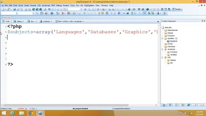This screenshot has height=116, width=206.
Task: Click the first Code Explorer bottom panel tab
Action: (x=164, y=105)
